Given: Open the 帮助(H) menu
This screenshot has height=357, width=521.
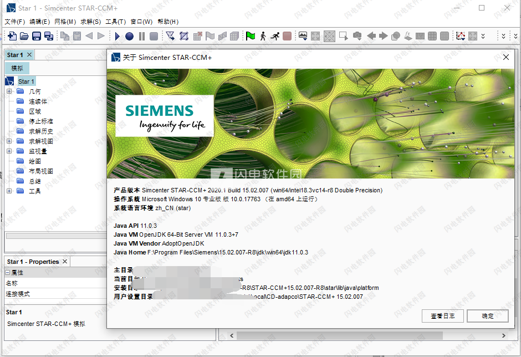Looking at the screenshot, I should point(168,22).
